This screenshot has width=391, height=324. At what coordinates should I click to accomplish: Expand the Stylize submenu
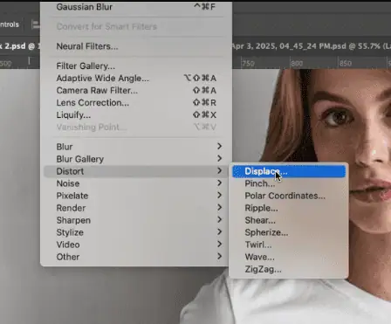pyautogui.click(x=136, y=232)
